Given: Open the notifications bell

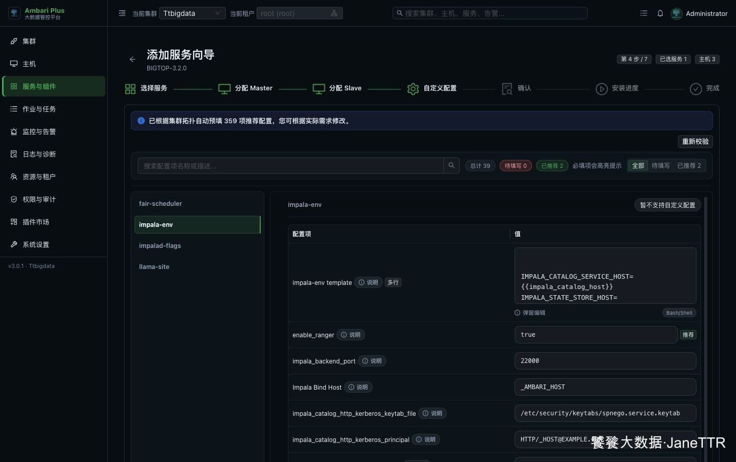Looking at the screenshot, I should tap(660, 13).
